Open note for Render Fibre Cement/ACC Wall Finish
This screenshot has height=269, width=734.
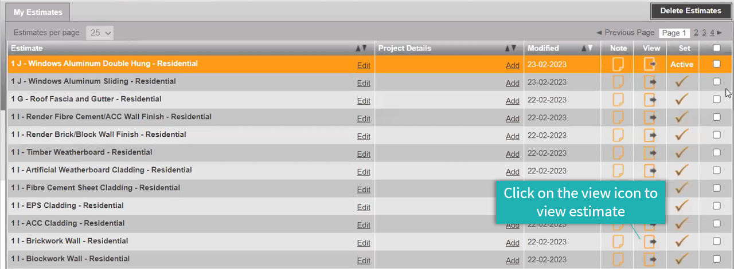618,117
